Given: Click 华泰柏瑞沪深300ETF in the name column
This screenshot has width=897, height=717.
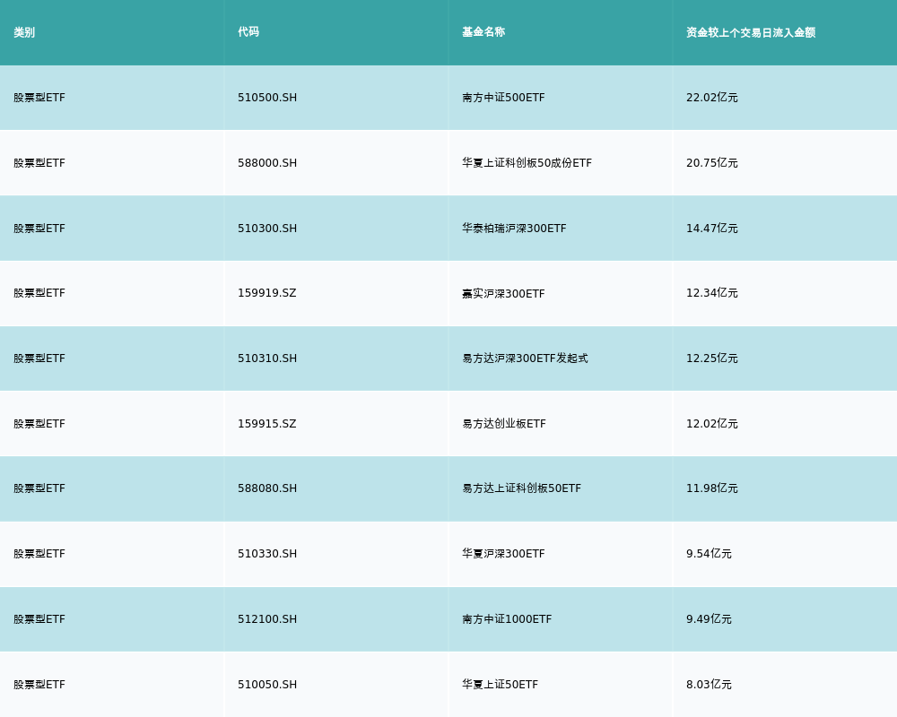Looking at the screenshot, I should 514,229.
